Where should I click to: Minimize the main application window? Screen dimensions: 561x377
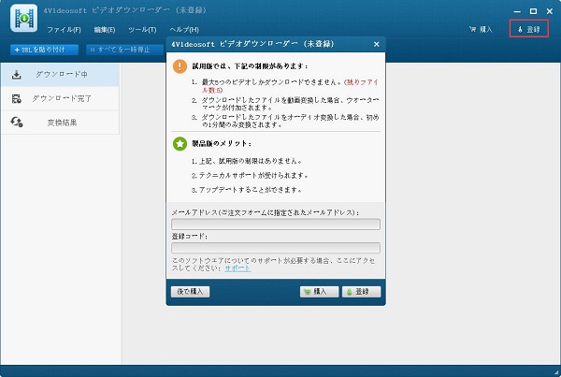(517, 11)
